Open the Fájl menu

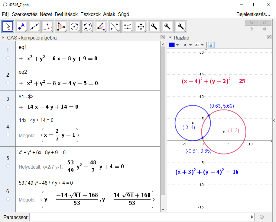tap(5, 14)
